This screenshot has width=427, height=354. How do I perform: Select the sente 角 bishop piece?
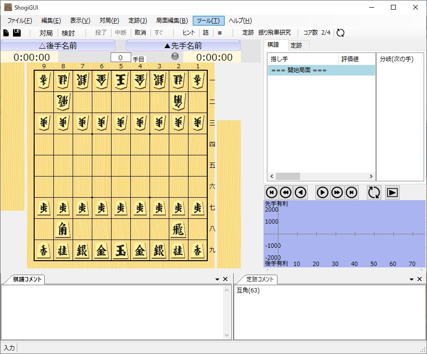pyautogui.click(x=63, y=229)
